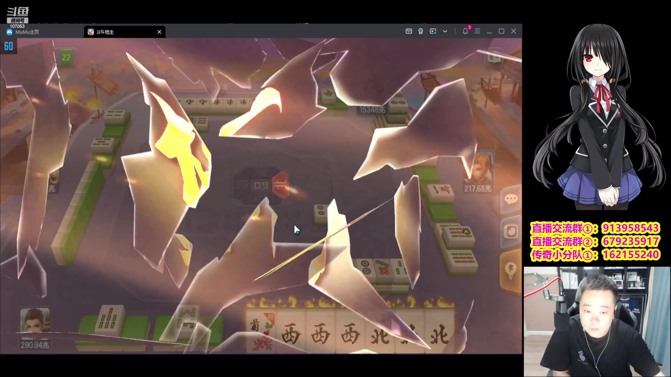Click the JJ斗地主 app icon on tab

pos(91,32)
